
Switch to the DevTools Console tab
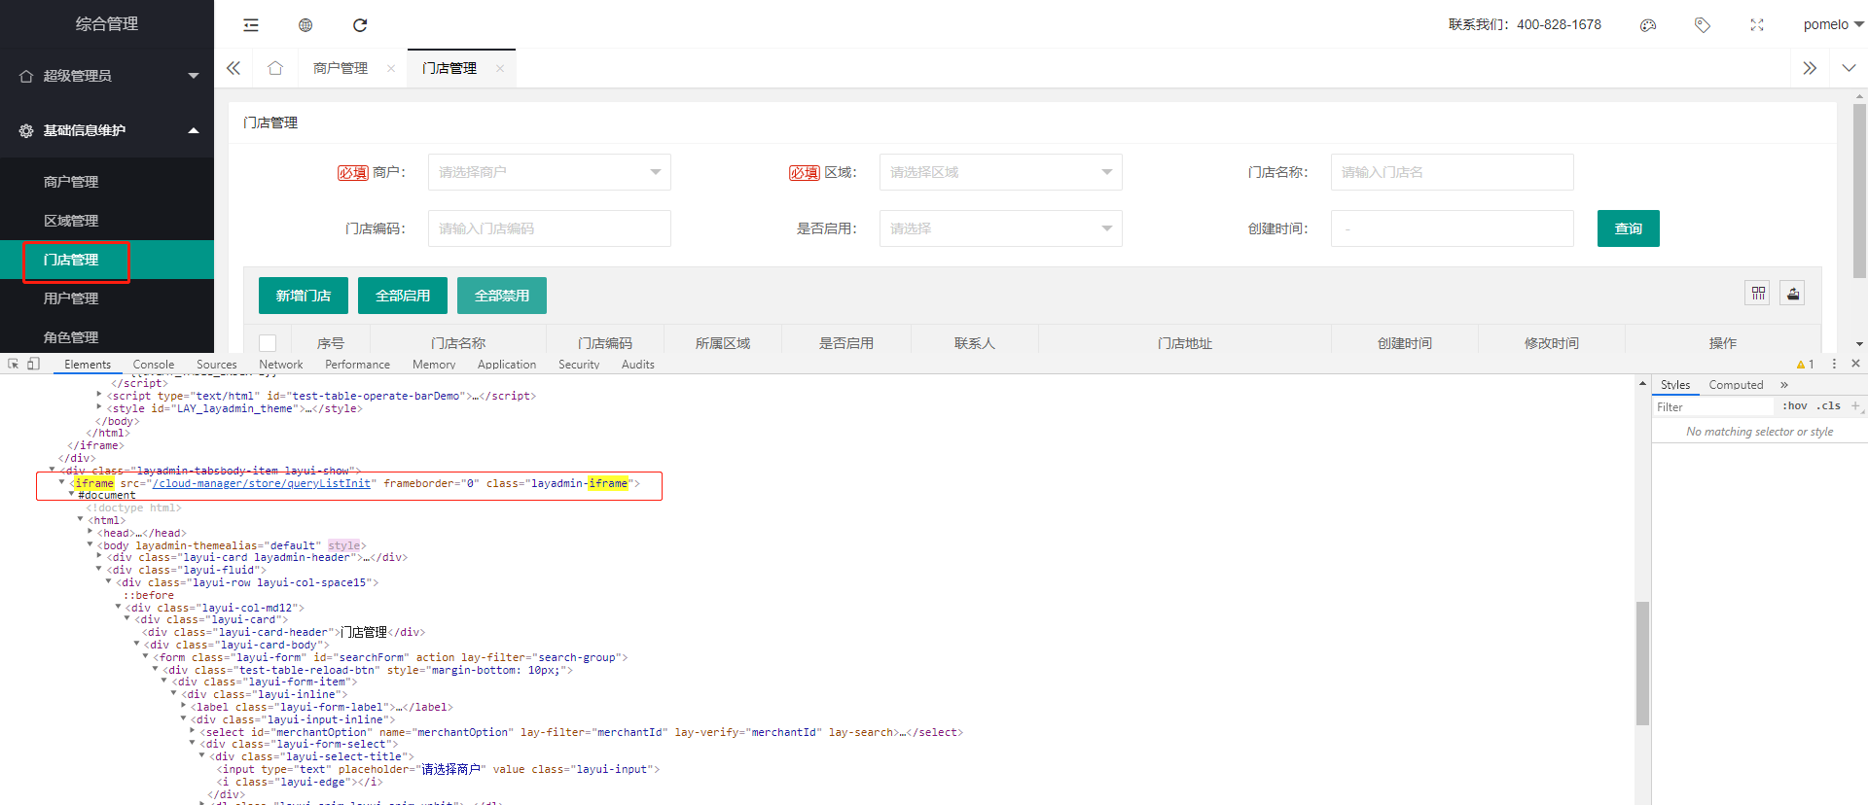coord(154,365)
